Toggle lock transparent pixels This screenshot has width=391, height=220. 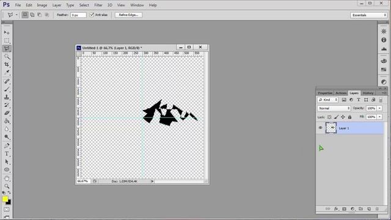329,117
